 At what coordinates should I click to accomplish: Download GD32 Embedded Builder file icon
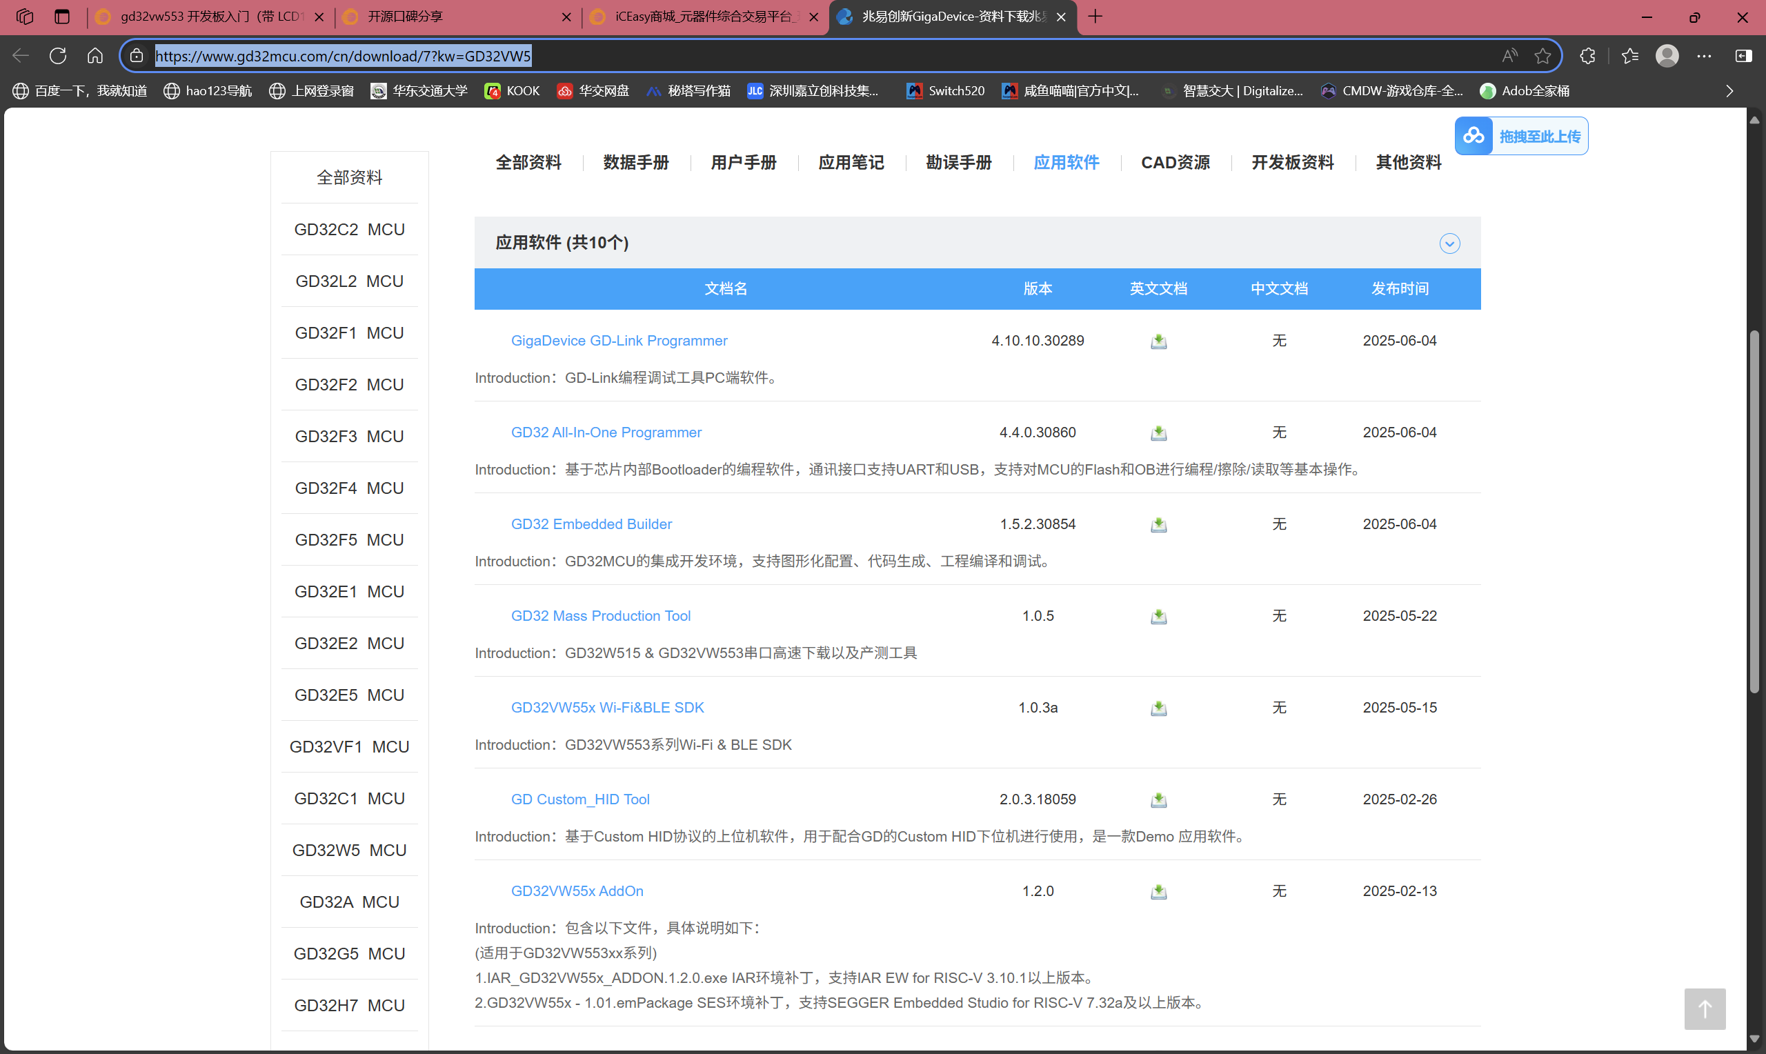coord(1158,524)
